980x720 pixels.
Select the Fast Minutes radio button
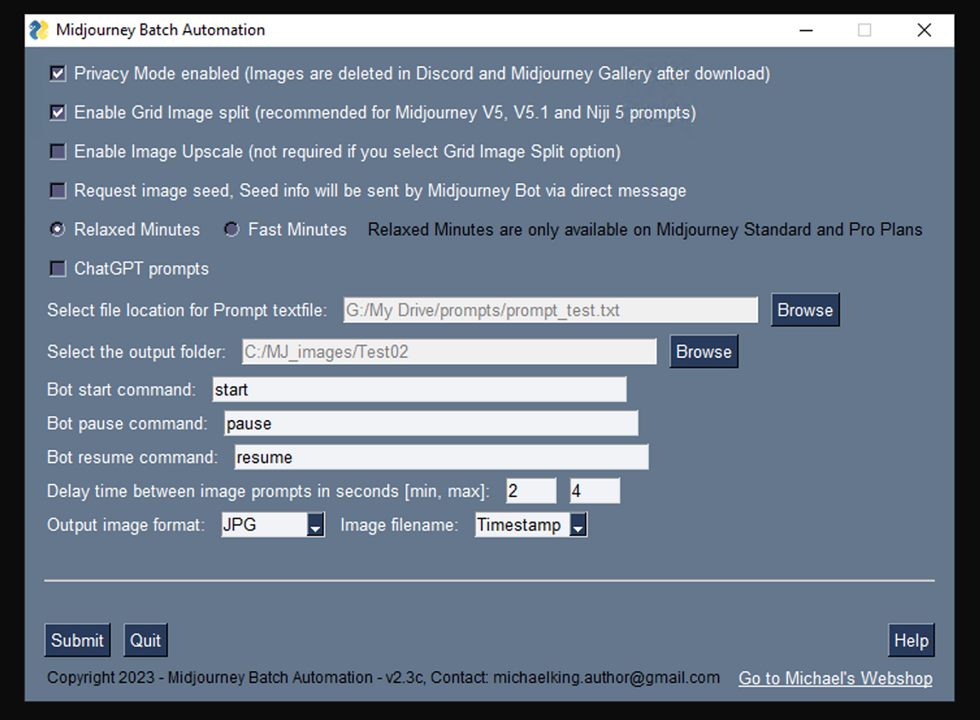231,230
